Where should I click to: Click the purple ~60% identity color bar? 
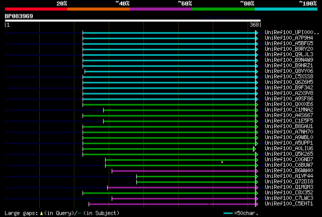(x=161, y=9)
